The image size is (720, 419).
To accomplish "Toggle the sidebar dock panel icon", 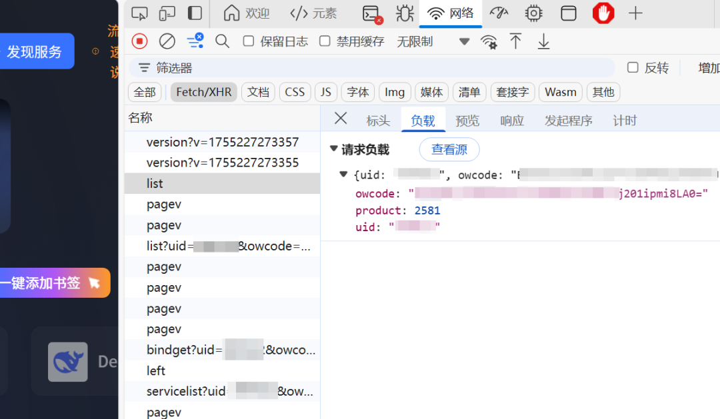I will tap(195, 13).
